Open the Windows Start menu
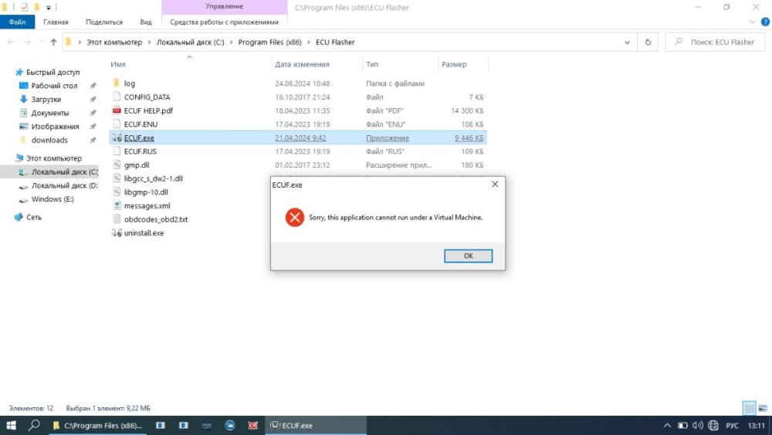Image resolution: width=772 pixels, height=435 pixels. click(12, 426)
